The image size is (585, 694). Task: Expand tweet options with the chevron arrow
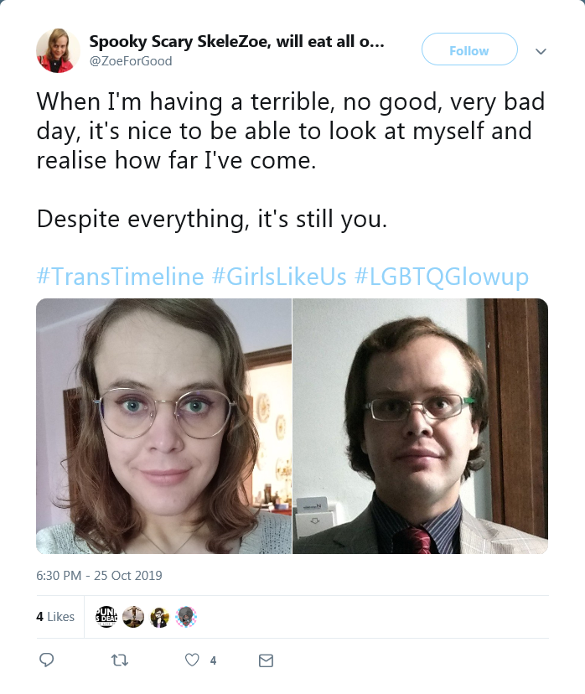[x=541, y=51]
